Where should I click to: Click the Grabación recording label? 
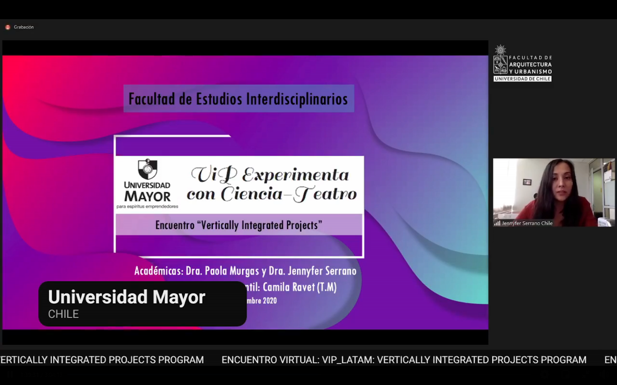24,27
